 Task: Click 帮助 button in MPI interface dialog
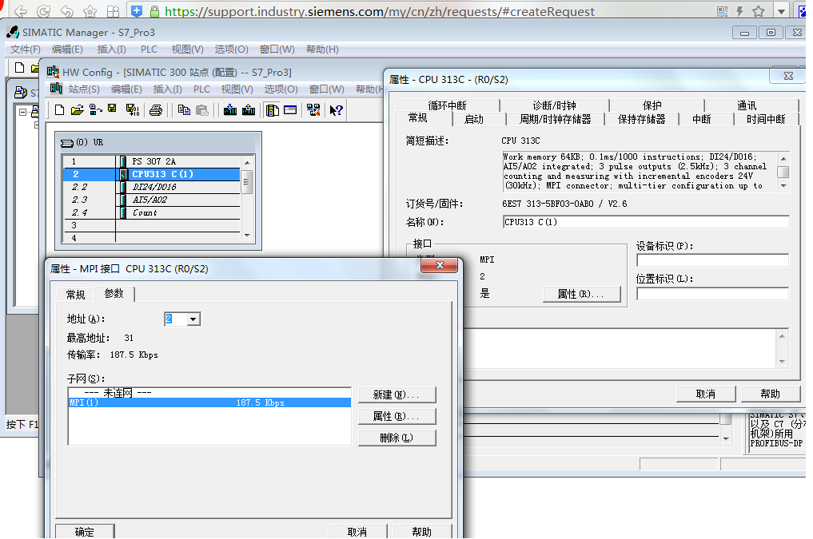421,532
